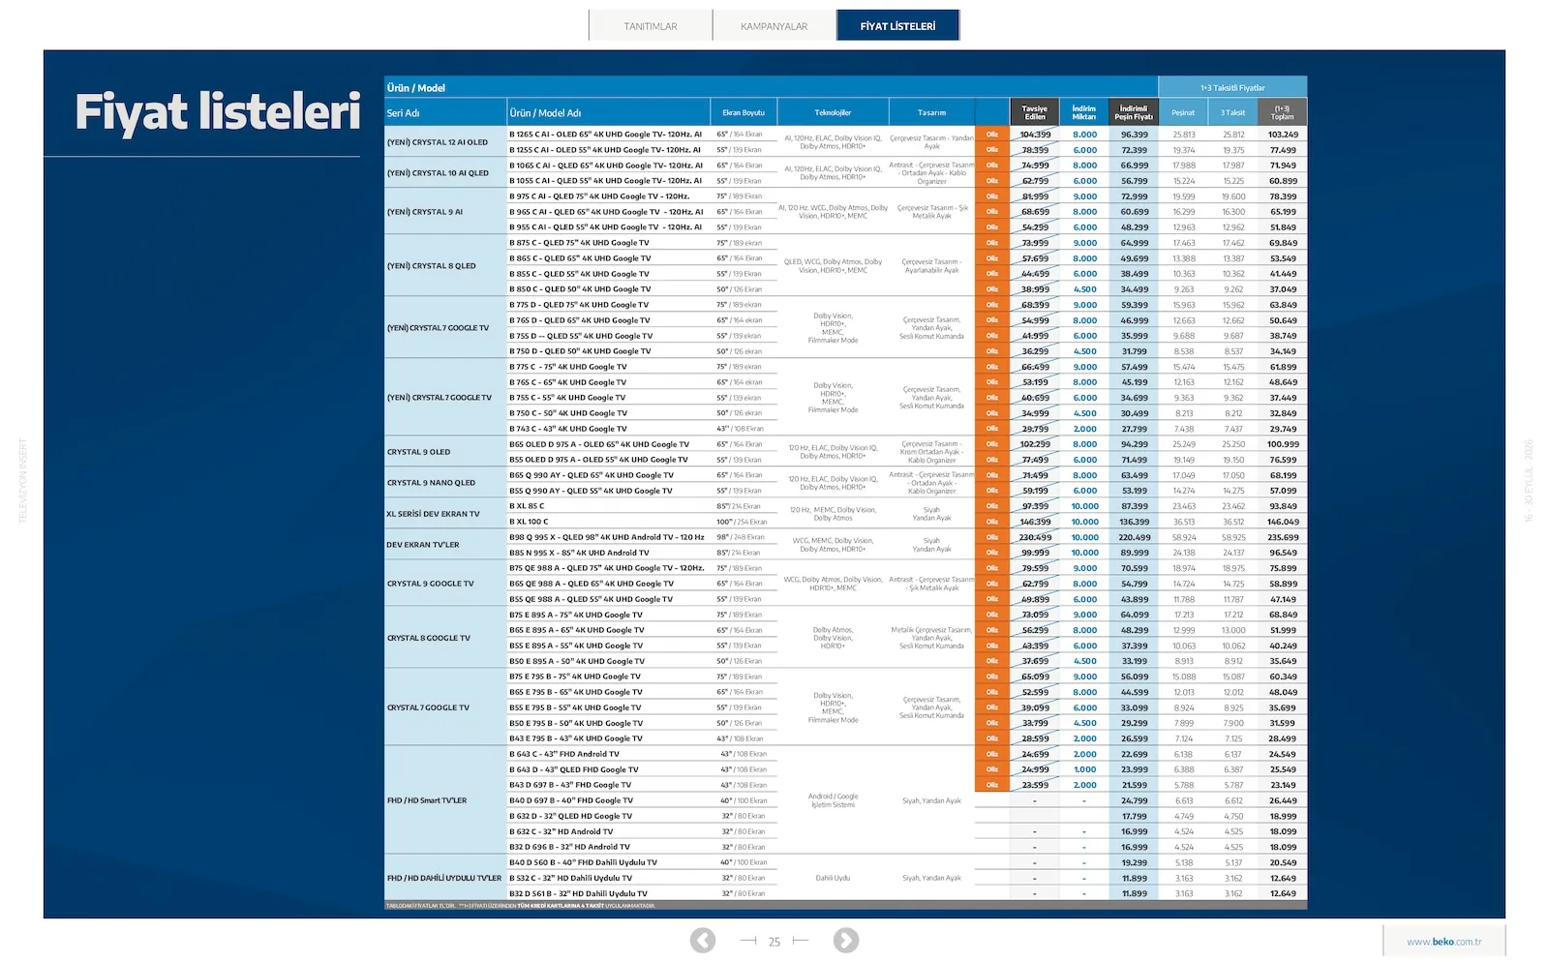The height and width of the screenshot is (962, 1549).
Task: Click model 'B 632 D - 32" QLED HD Google TV'
Action: pyautogui.click(x=570, y=816)
